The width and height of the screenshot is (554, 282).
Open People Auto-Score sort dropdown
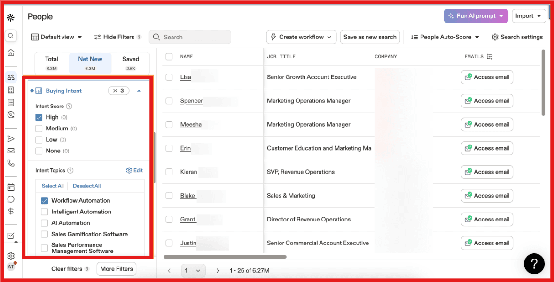[x=445, y=37]
